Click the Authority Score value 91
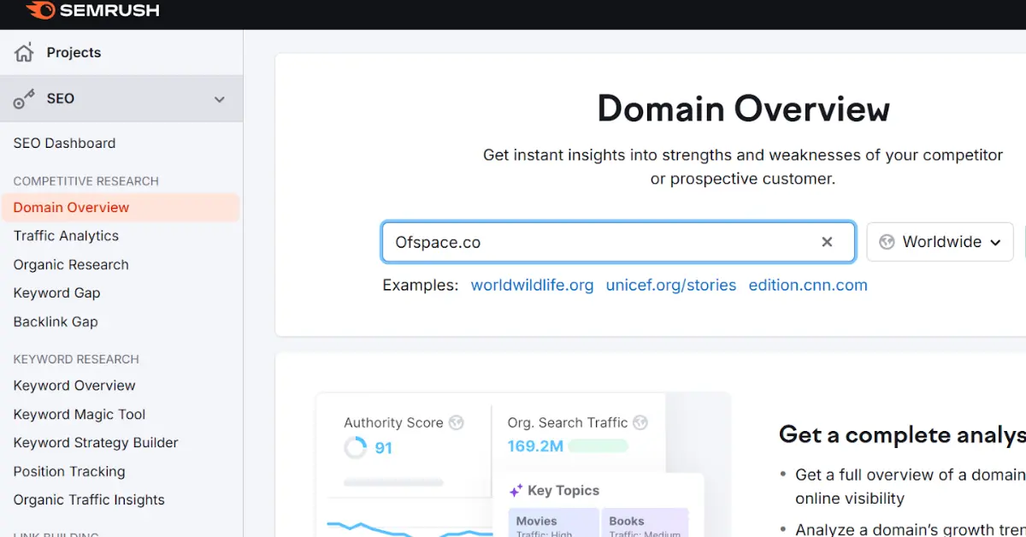This screenshot has width=1026, height=537. coord(384,448)
